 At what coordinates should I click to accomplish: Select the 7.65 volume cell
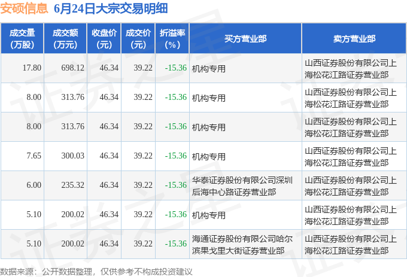pos(22,156)
